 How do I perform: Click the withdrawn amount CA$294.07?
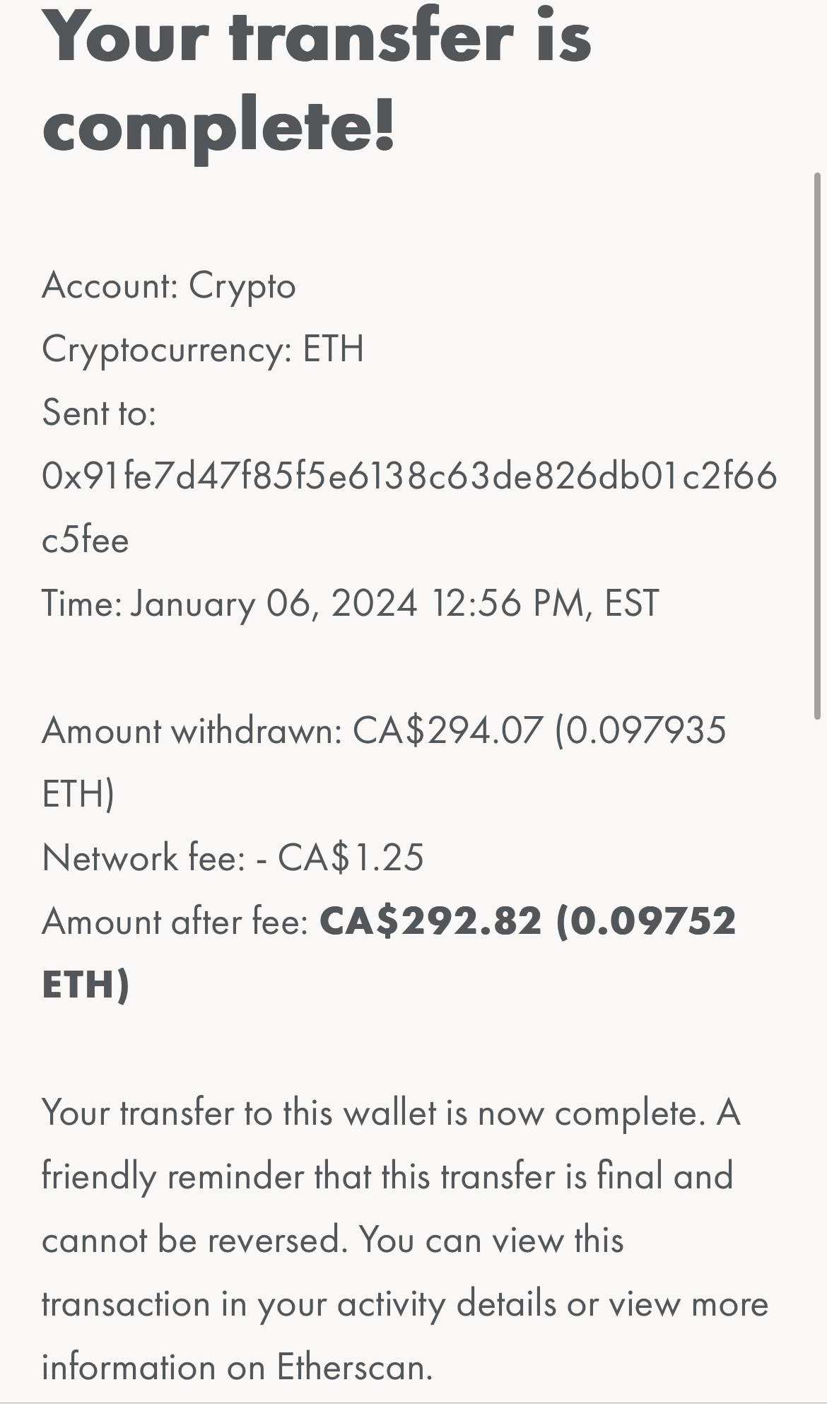click(x=448, y=730)
